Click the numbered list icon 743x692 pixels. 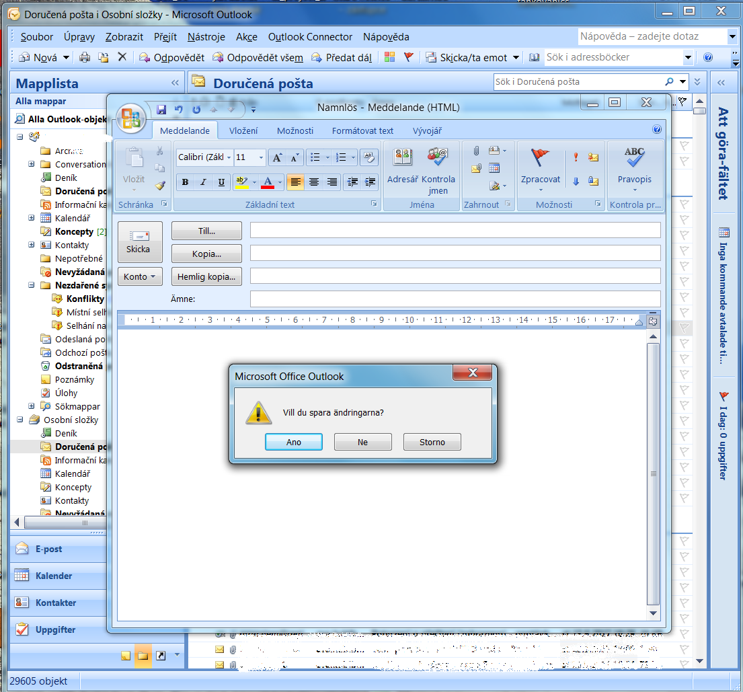click(341, 157)
